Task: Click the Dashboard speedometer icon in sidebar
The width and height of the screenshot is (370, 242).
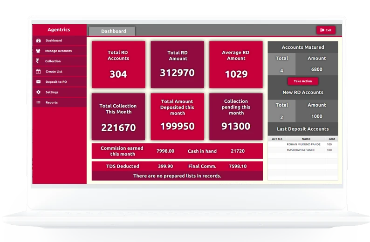Action: click(x=38, y=41)
